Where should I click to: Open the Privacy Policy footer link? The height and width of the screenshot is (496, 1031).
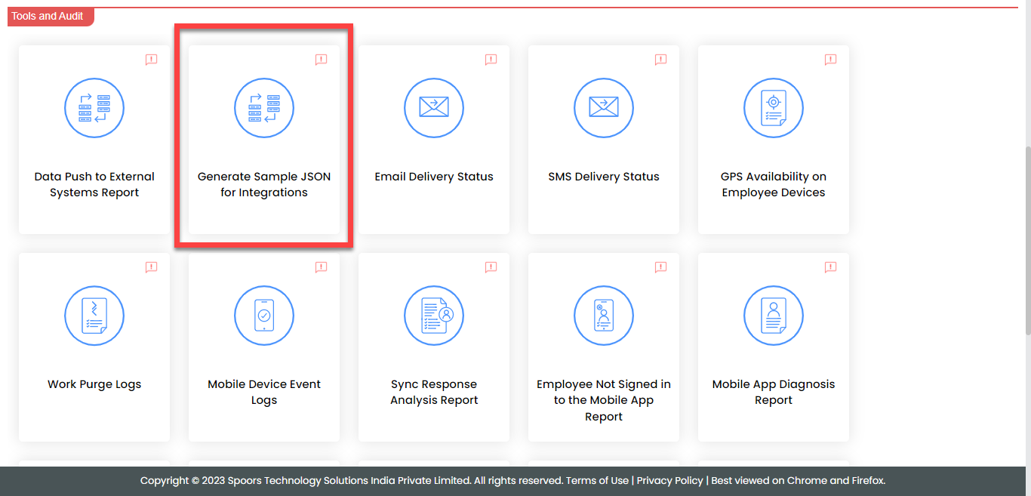(669, 481)
